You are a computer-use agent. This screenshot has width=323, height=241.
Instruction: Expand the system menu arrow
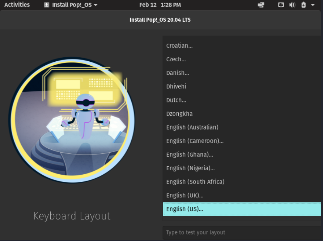tap(313, 5)
